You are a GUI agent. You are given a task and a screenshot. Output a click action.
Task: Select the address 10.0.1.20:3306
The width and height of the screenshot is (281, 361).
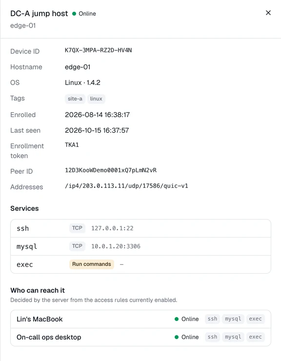[116, 246]
